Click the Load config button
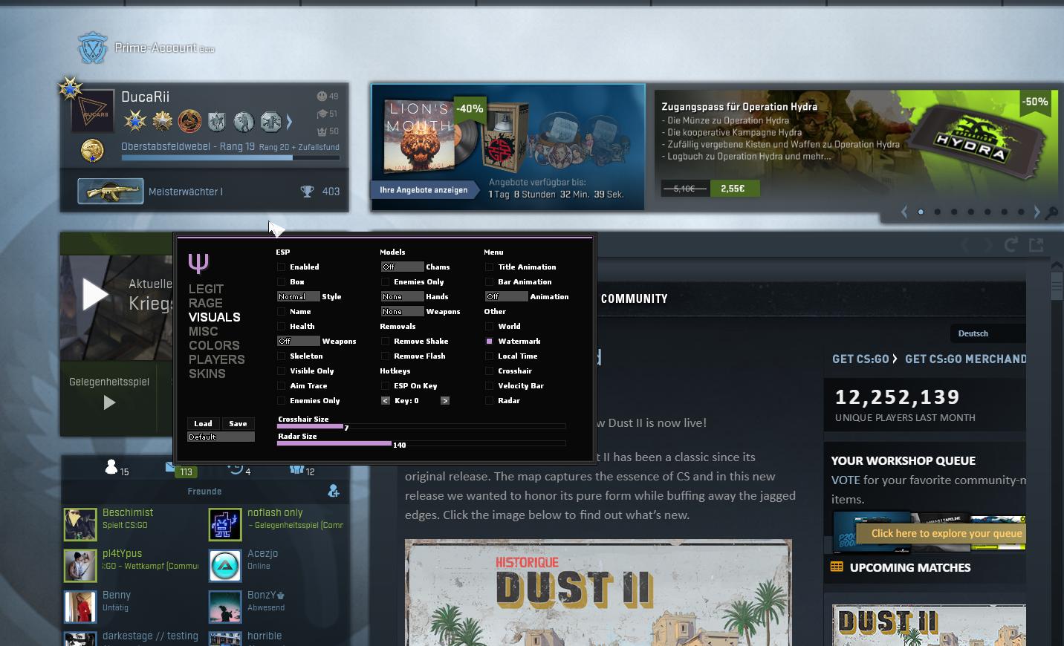 pyautogui.click(x=203, y=423)
